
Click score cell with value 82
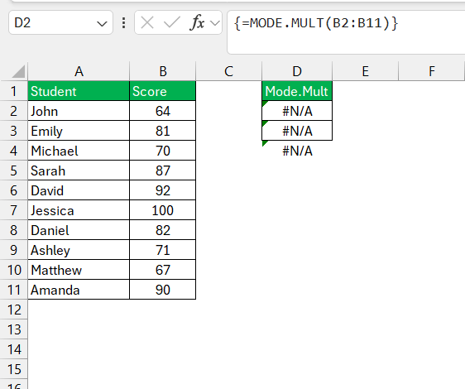click(163, 230)
